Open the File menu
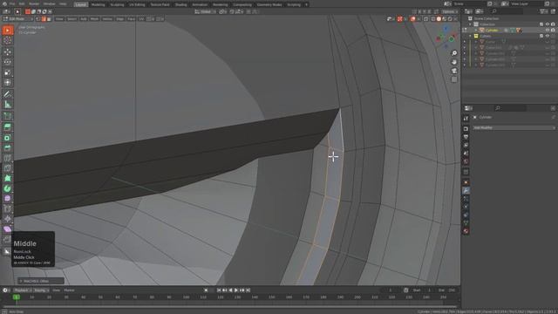The height and width of the screenshot is (314, 558). click(12, 3)
